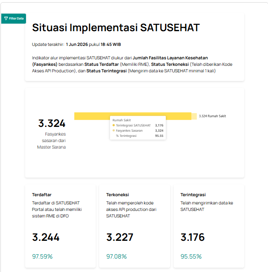Image resolution: width=268 pixels, height=272 pixels.
Task: Click the funnel icon in Filter Data
Action: point(6,18)
